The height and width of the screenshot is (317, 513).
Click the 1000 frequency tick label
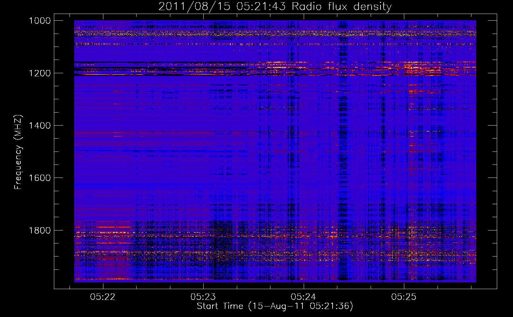pos(40,21)
